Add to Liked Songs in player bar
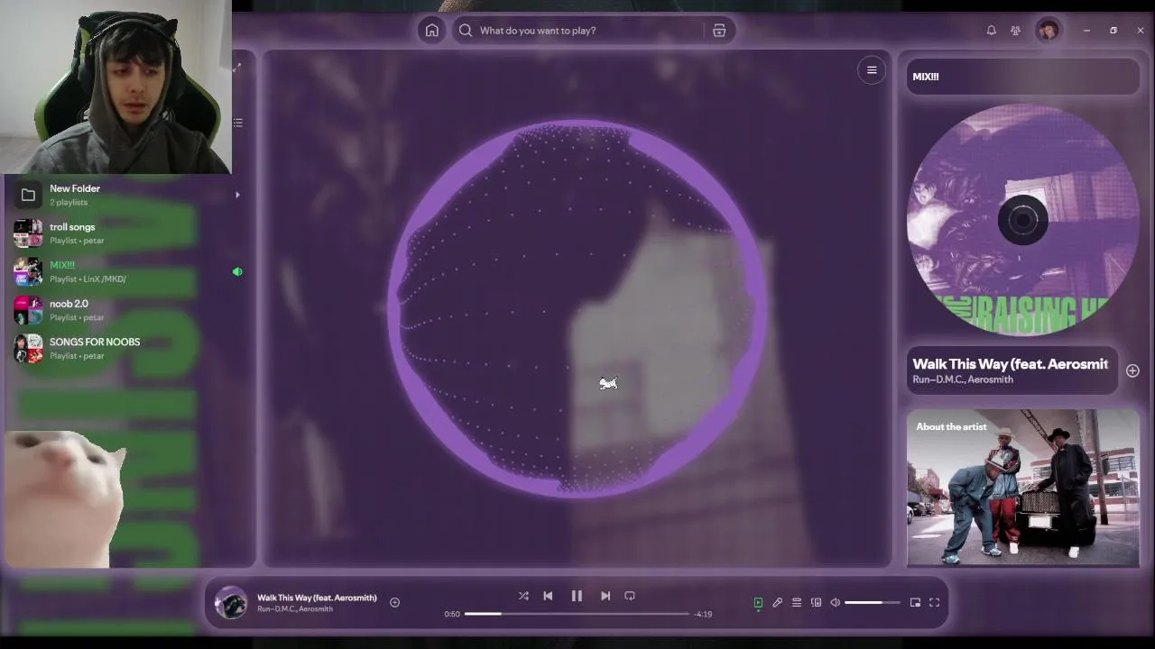 pyautogui.click(x=394, y=602)
